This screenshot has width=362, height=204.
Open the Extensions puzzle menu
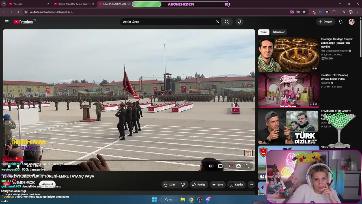[334, 12]
